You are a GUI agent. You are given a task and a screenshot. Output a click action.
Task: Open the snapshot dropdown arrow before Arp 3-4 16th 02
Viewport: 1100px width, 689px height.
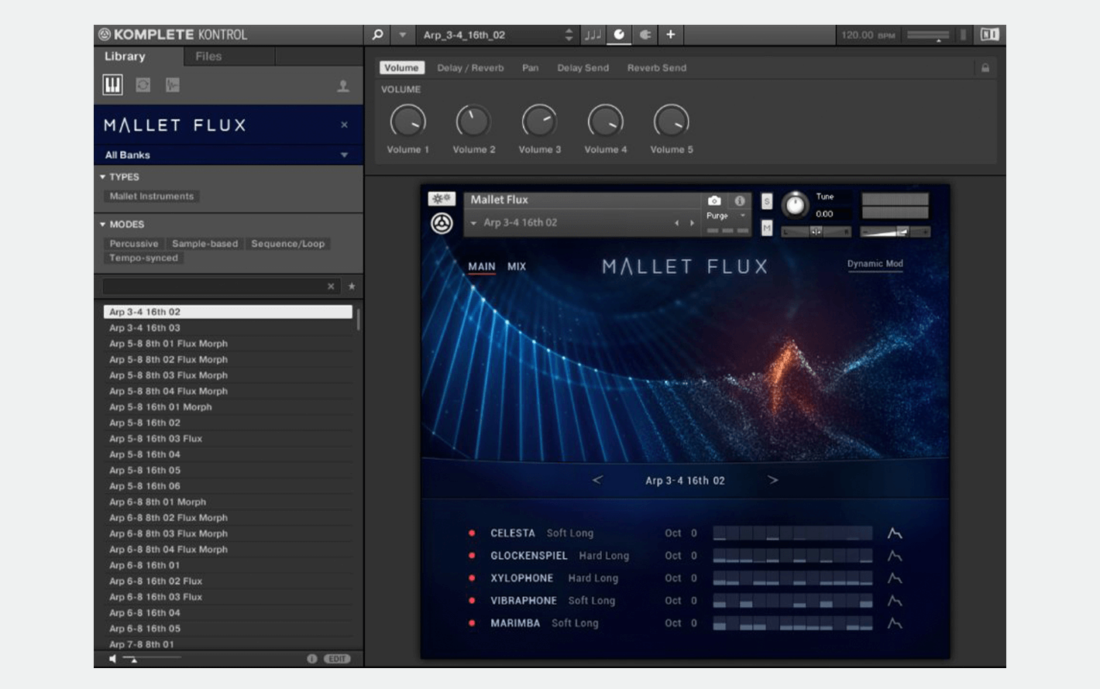(x=473, y=223)
